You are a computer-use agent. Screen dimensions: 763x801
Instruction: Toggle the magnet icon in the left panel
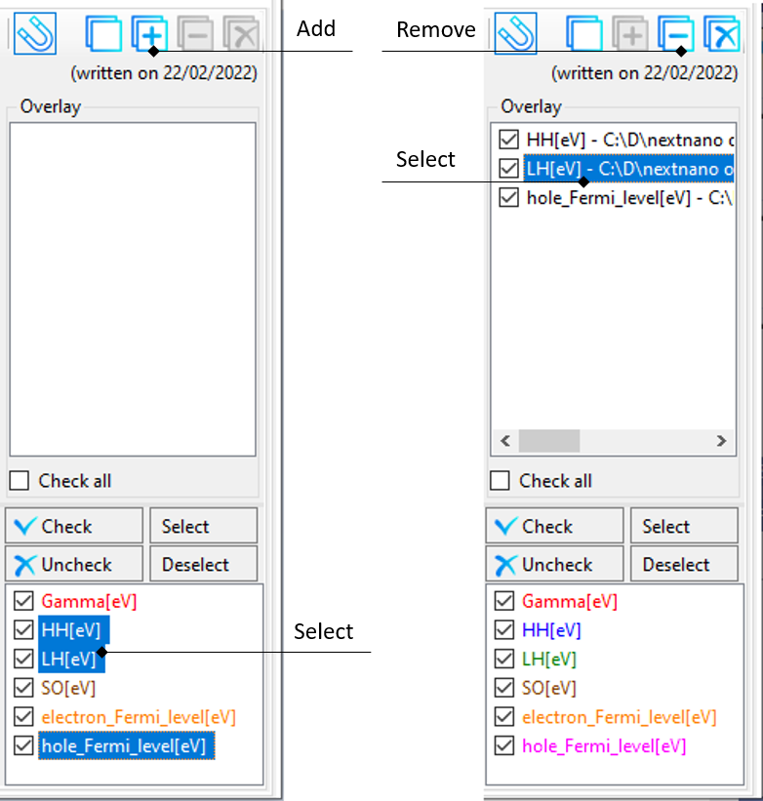35,34
